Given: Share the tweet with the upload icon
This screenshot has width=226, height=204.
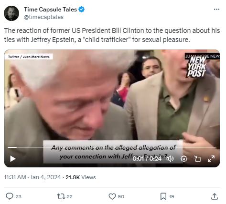Looking at the screenshot, I should (215, 196).
